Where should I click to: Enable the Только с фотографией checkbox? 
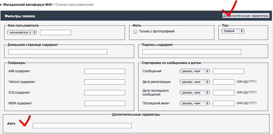135,32
